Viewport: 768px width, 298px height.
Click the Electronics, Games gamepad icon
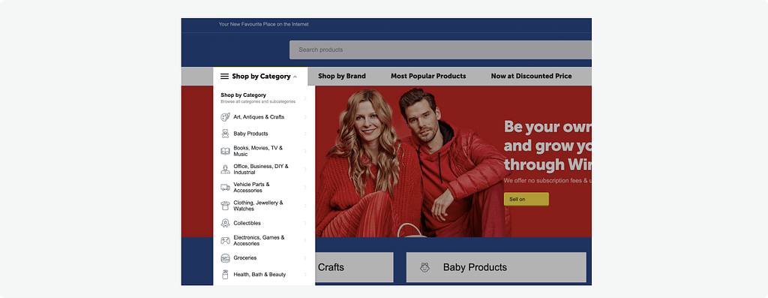[225, 241]
